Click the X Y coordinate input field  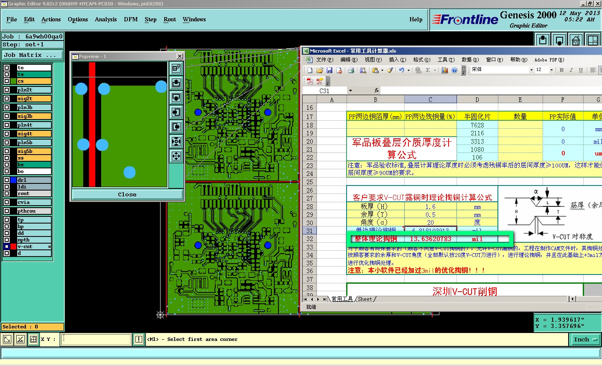tap(96, 339)
